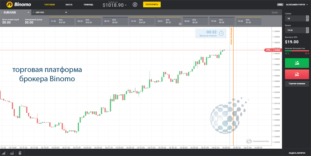Open the ТОРГОВЛЯ tab
The height and width of the screenshot is (156, 311).
pyautogui.click(x=50, y=5)
